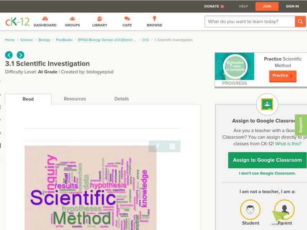Switch to the Resources tab
307x230 pixels.
[75, 99]
